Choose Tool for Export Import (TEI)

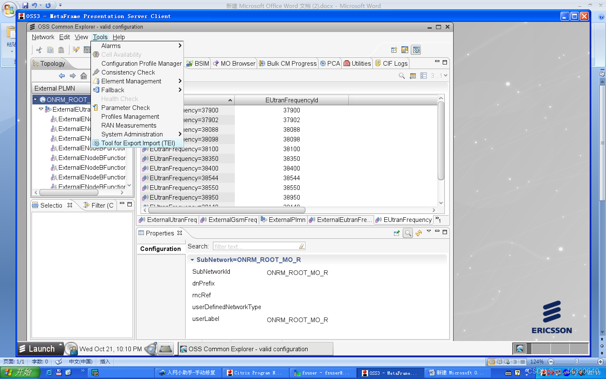click(137, 143)
